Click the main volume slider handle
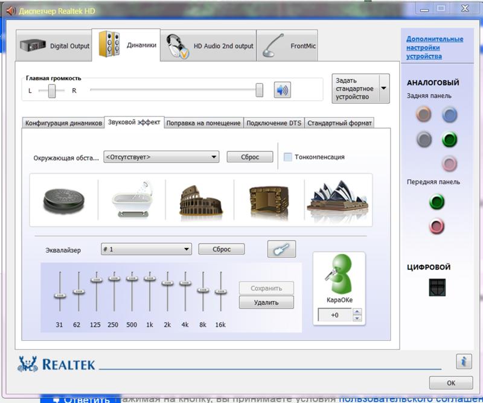The image size is (483, 403). [259, 90]
